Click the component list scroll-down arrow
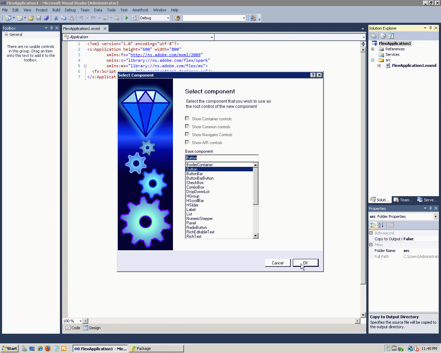The height and width of the screenshot is (353, 441). click(x=256, y=236)
